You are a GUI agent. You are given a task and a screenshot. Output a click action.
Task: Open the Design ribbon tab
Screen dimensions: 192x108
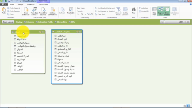pos(21,4)
